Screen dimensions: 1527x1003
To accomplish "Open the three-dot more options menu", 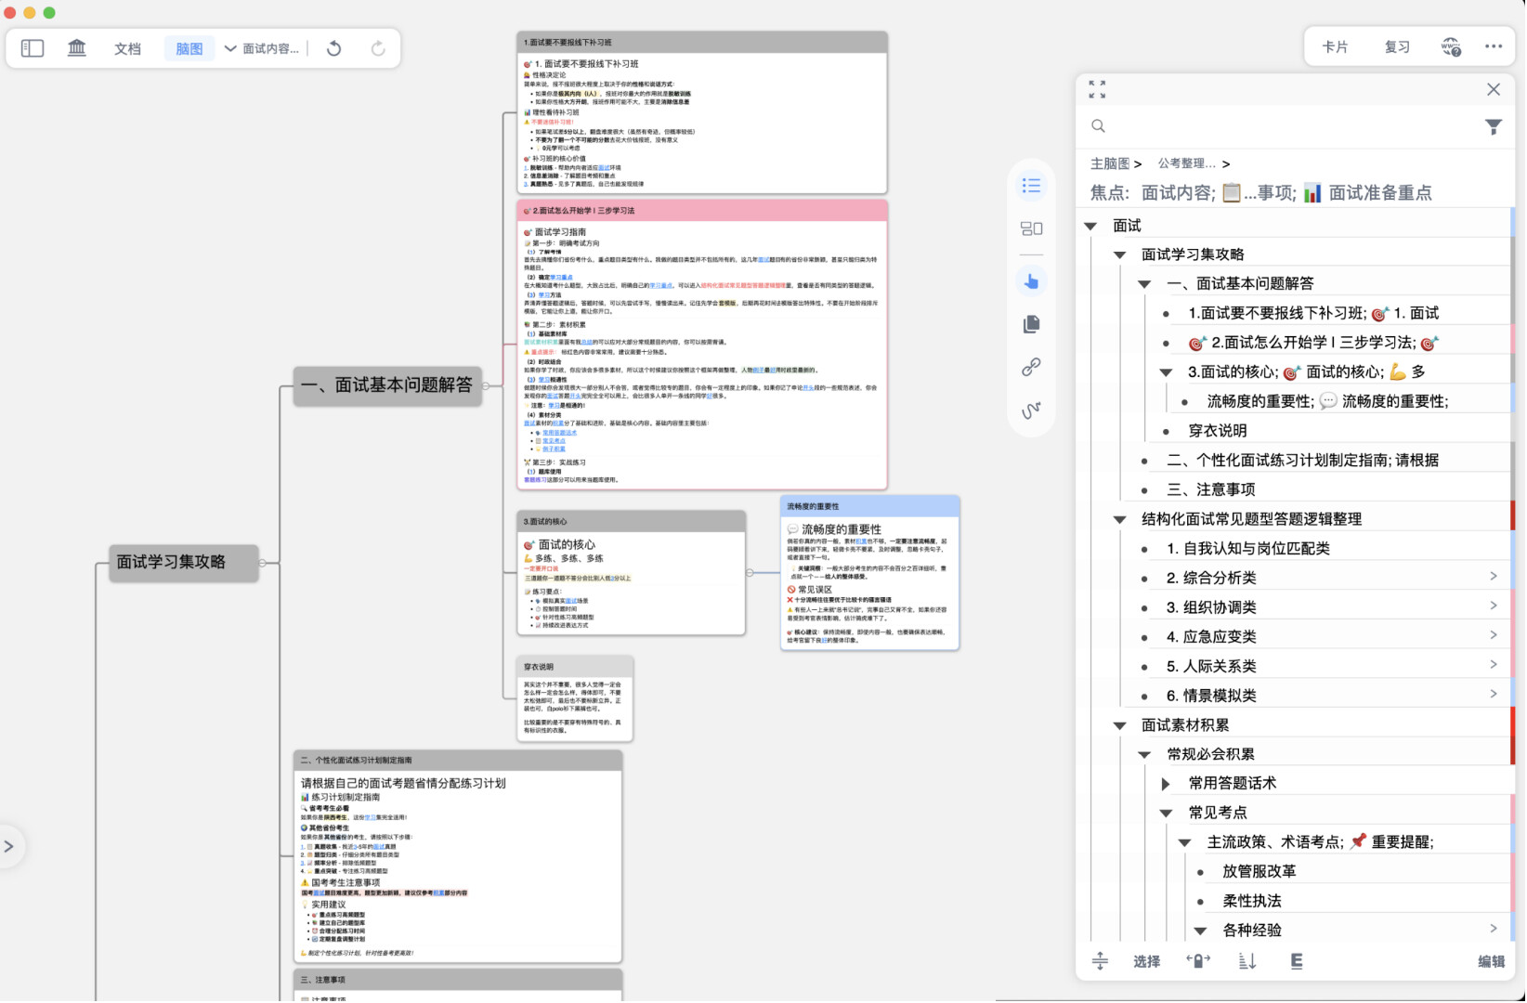I will [1494, 47].
